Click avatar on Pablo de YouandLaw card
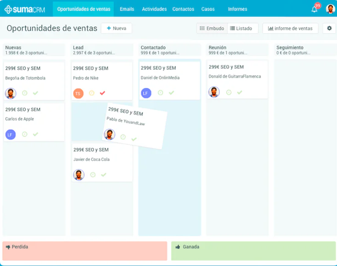The image size is (337, 266). tap(109, 134)
